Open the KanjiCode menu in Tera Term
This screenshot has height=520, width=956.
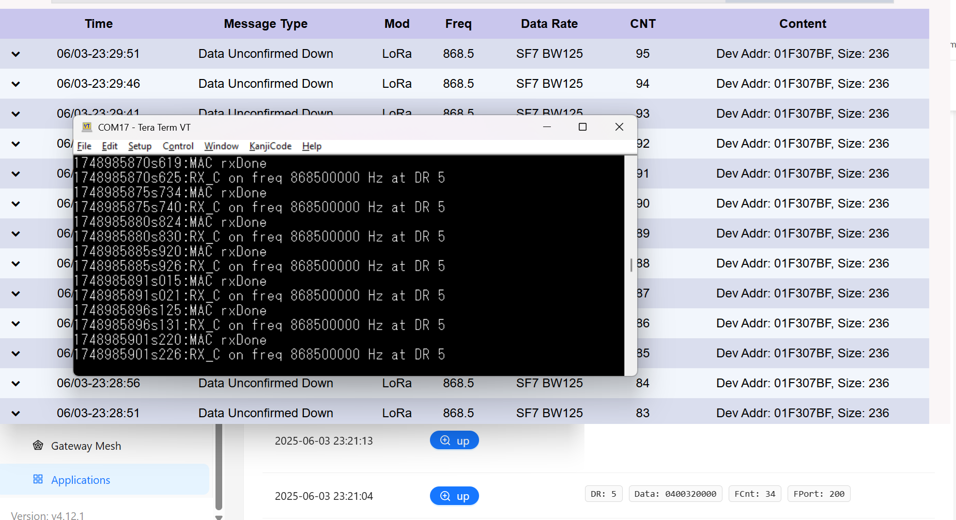click(270, 146)
